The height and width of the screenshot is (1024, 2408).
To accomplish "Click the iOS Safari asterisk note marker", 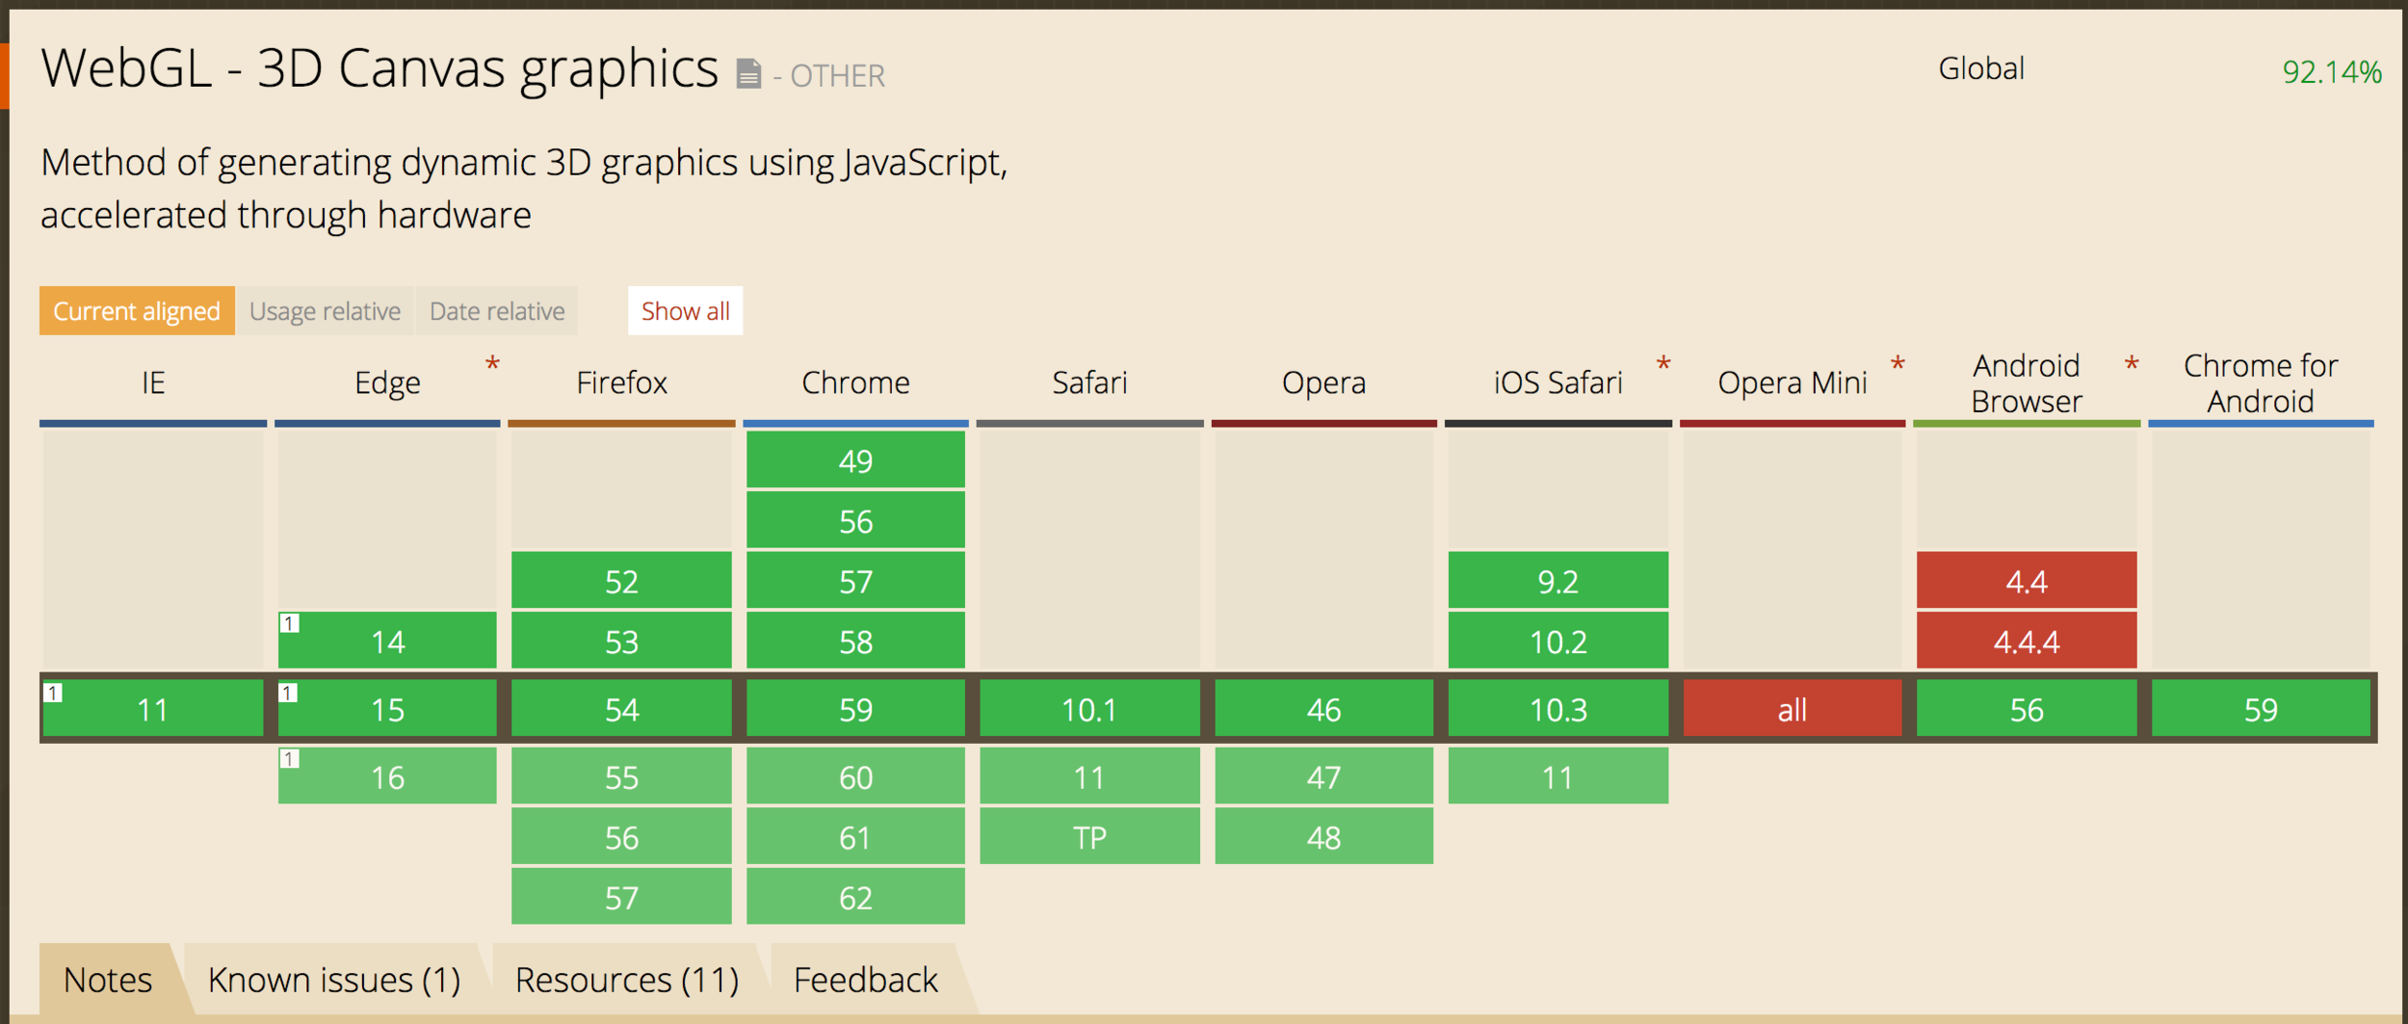I will point(1663,365).
